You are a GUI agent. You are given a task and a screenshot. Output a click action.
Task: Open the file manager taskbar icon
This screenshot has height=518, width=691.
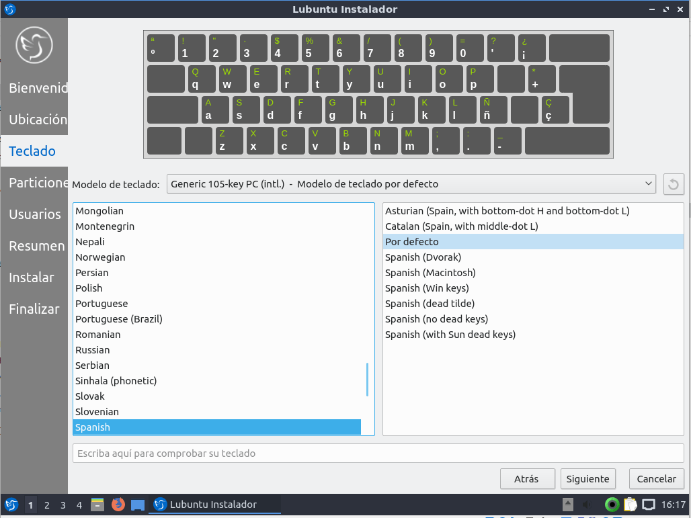[98, 505]
